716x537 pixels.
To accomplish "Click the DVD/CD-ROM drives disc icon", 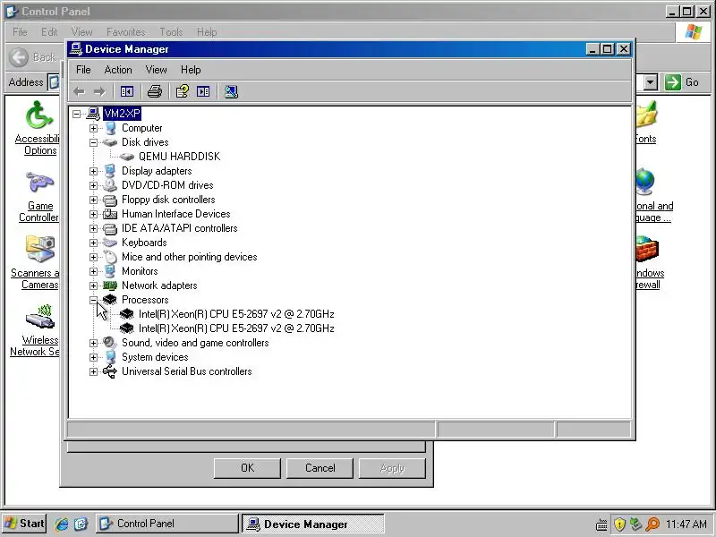I will [x=109, y=185].
